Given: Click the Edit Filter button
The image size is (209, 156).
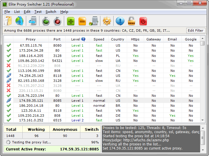Looking at the screenshot, I should 195,30.
